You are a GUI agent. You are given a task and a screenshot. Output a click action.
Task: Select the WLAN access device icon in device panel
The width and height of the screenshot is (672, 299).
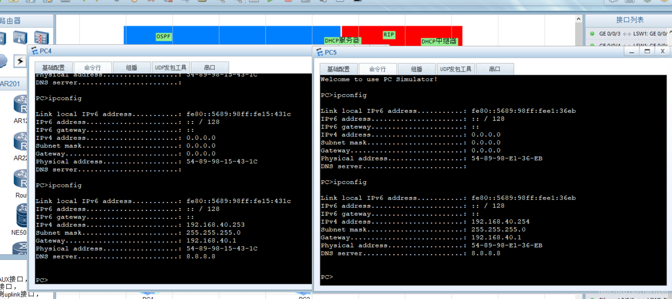20,38
